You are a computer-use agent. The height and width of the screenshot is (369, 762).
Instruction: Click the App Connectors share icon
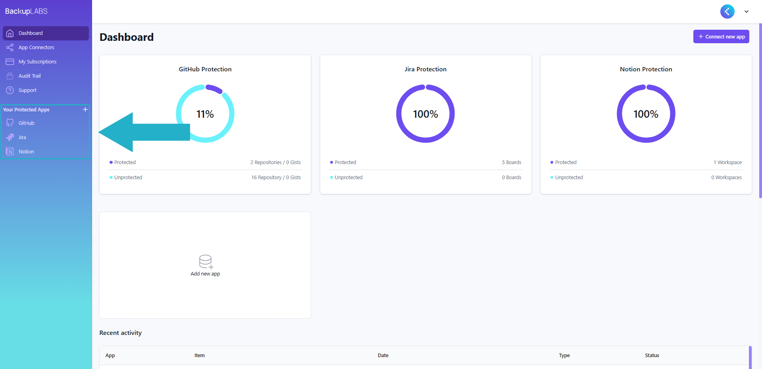point(10,48)
